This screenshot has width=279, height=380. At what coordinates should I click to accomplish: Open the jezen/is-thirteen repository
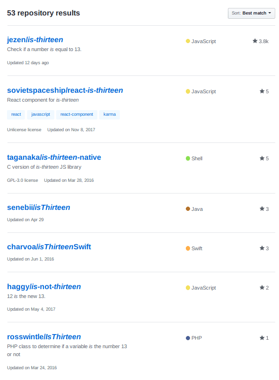tap(35, 39)
